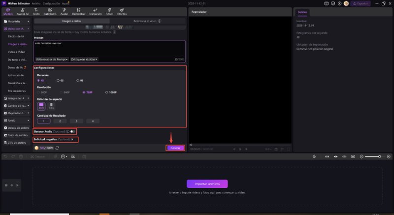The image size is (394, 215).
Task: Open the Generador de Prompt dropdown
Action: (x=52, y=60)
